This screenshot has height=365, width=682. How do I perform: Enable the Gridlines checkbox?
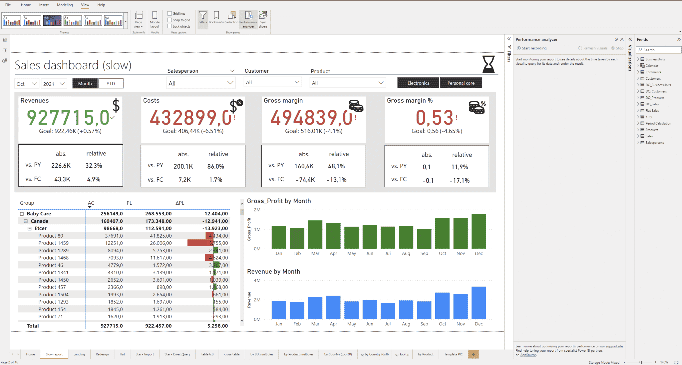[x=170, y=13]
